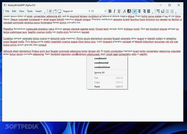Choose the font color A icon
Screen dimensions: 187x134
point(124,11)
